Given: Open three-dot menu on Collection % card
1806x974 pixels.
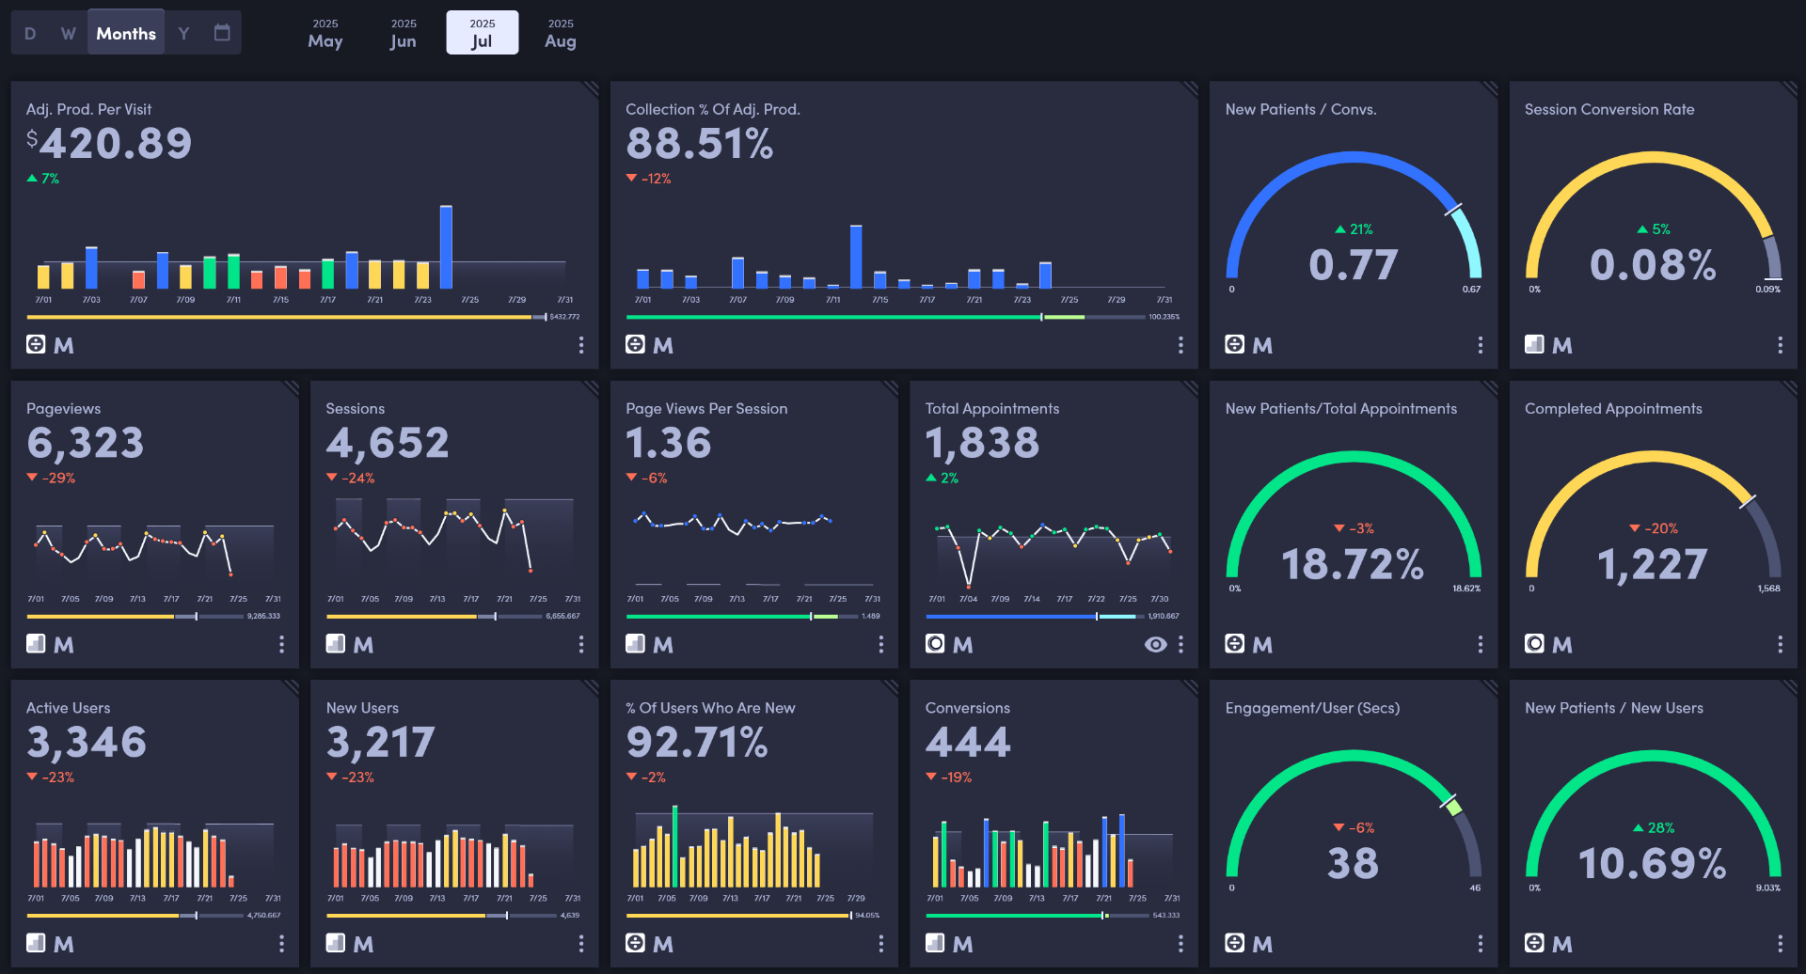Looking at the screenshot, I should [x=1180, y=345].
